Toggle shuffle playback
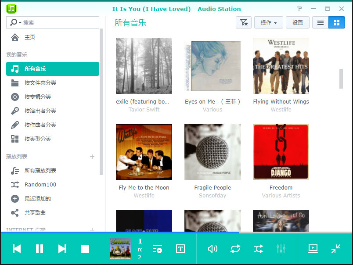Viewport: 353px width, 265px height. pos(258,249)
